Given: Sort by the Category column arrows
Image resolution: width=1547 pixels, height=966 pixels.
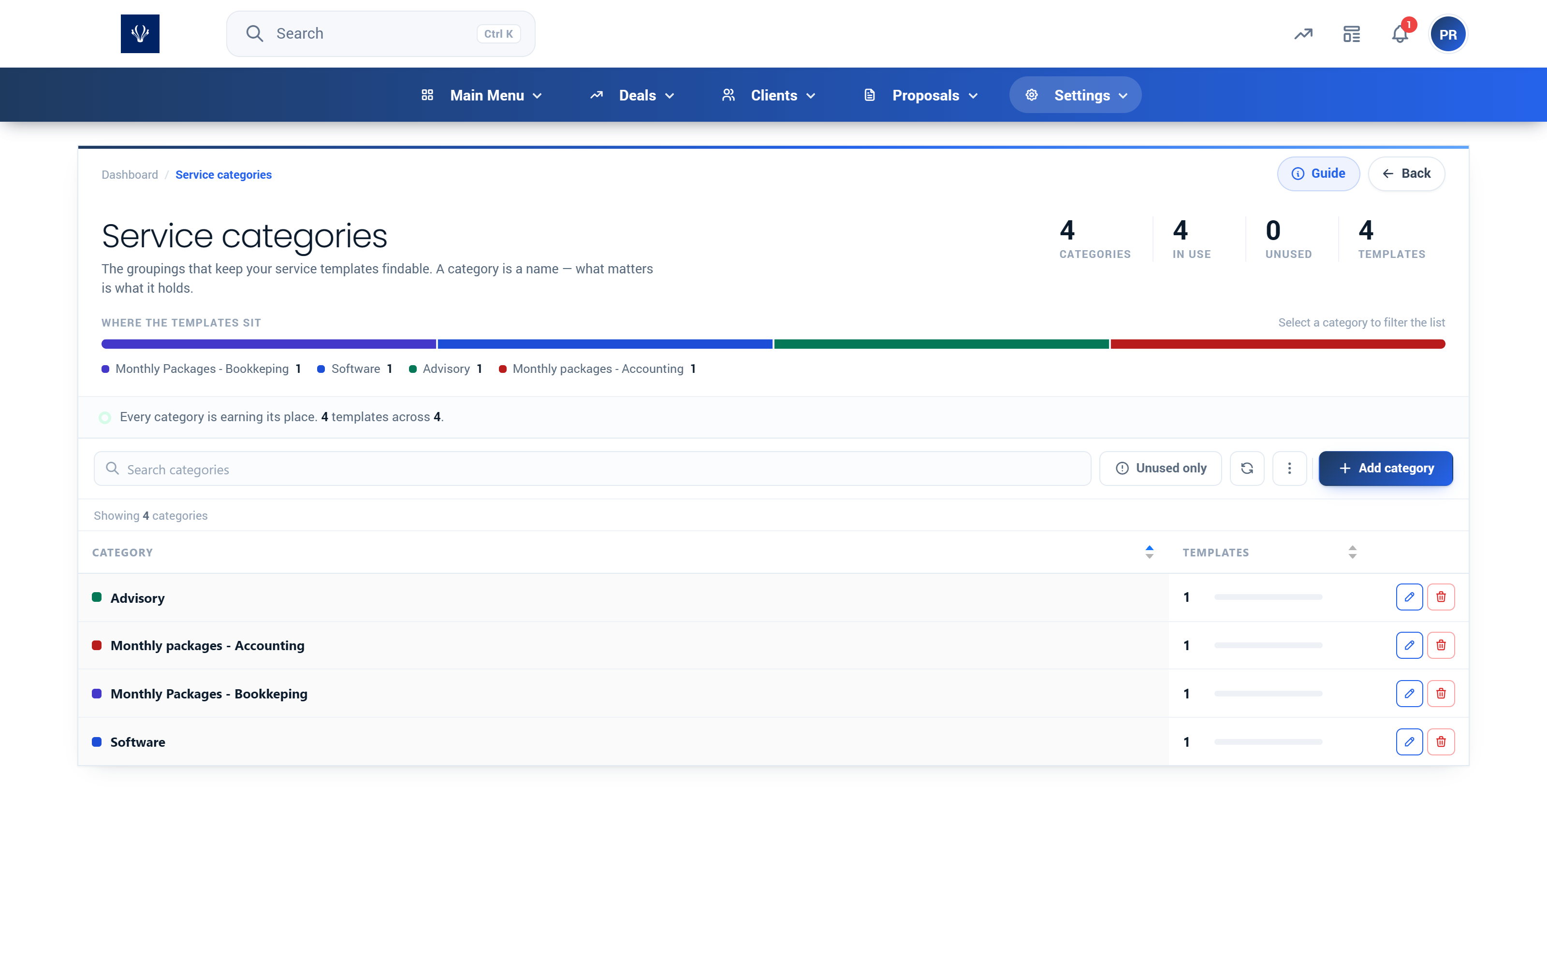Looking at the screenshot, I should pyautogui.click(x=1150, y=553).
